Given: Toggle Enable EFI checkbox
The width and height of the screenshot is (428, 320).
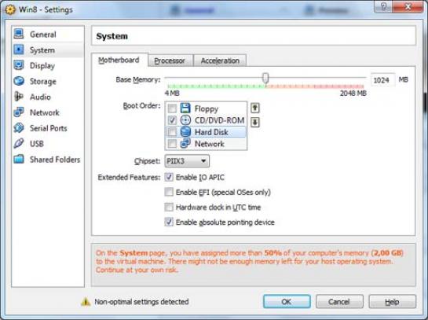Looking at the screenshot, I should (x=169, y=192).
